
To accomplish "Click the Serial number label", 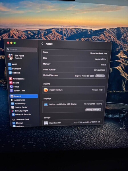I will coord(49,70).
